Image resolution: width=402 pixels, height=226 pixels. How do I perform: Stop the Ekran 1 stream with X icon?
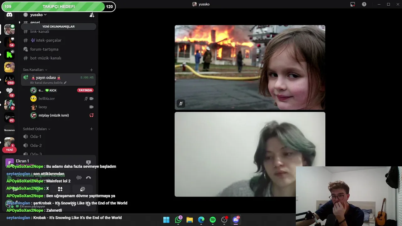coord(88,162)
